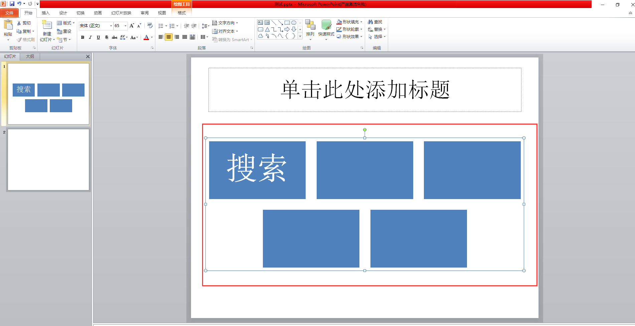Viewport: 635px width, 326px height.
Task: Decrease list indent level icon
Action: point(186,26)
